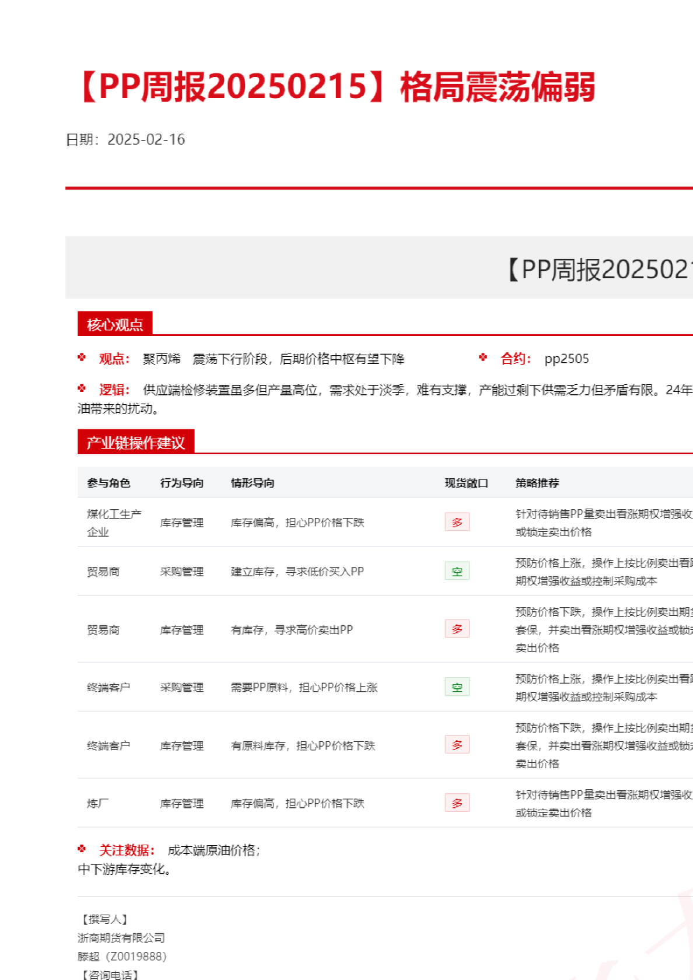The image size is (693, 980).
Task: Select the 产业链操作建议 section header
Action: (x=135, y=443)
